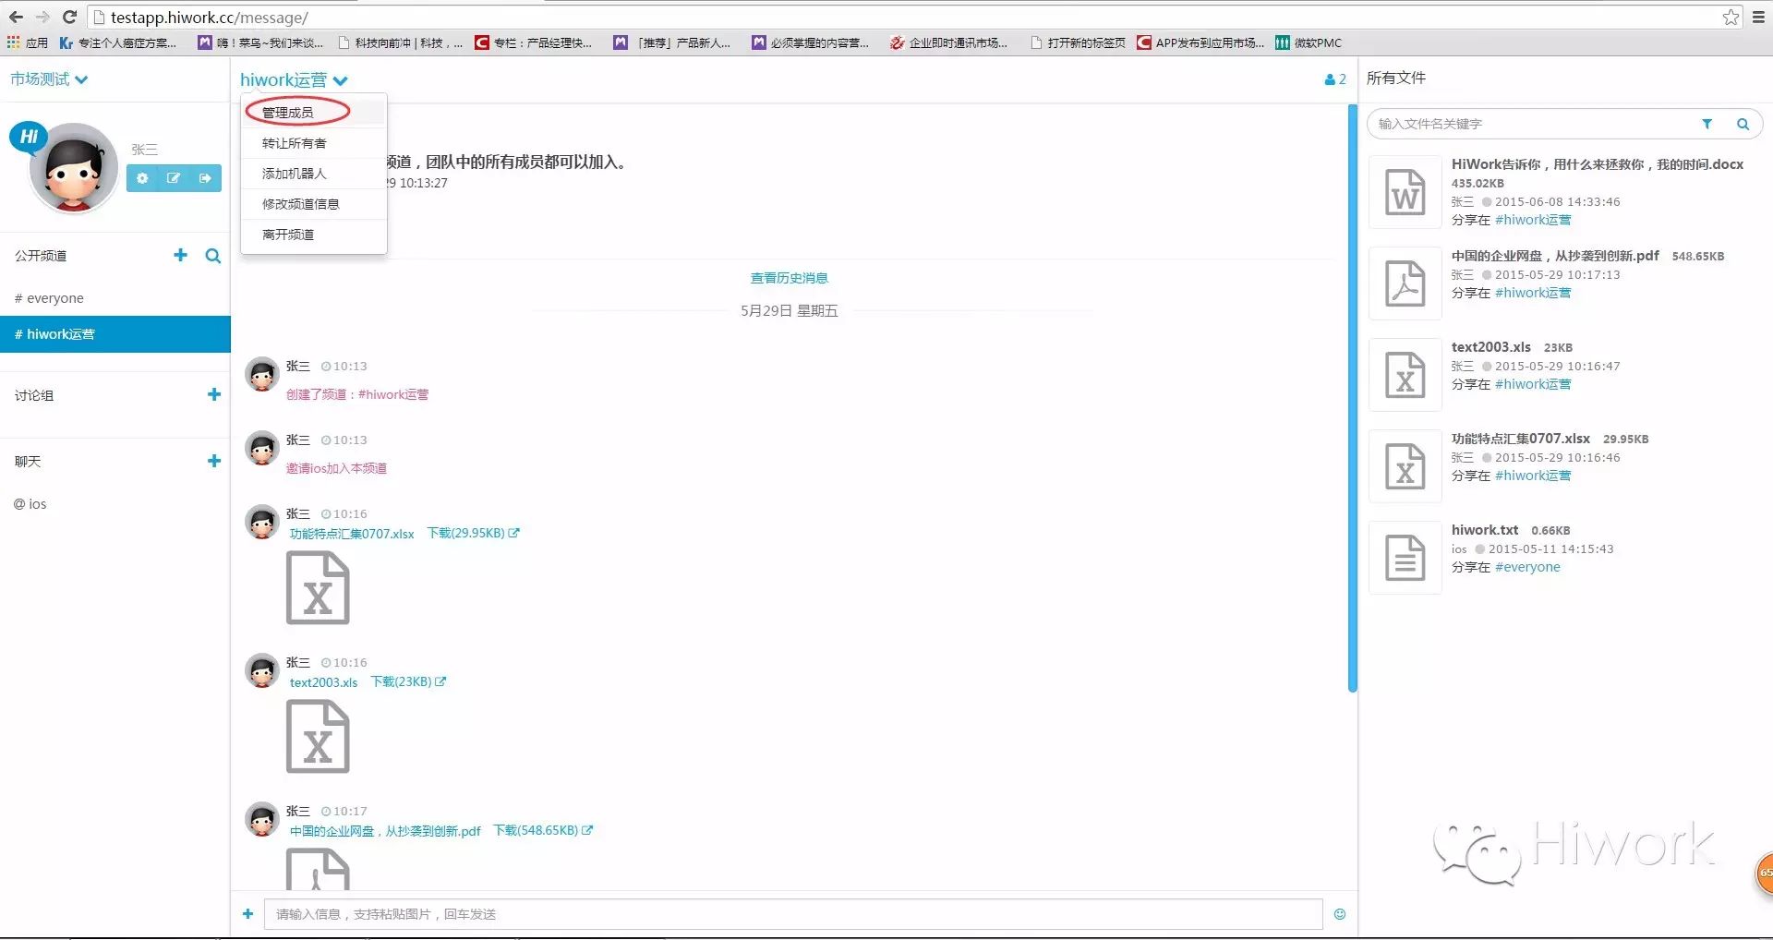The width and height of the screenshot is (1773, 940).
Task: Click the browser back arrow
Action: click(x=16, y=17)
